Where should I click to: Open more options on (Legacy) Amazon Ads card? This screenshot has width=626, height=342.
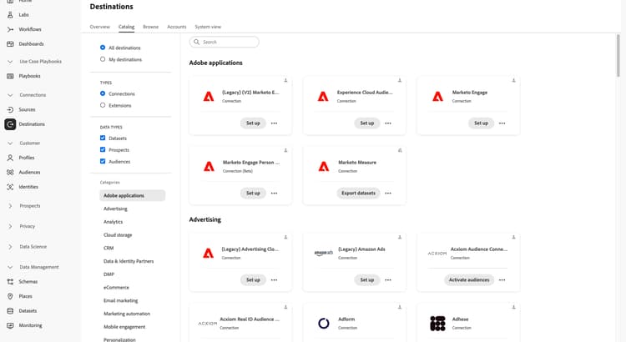388,280
